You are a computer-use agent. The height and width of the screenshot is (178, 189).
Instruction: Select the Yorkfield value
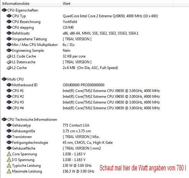pyautogui.click(x=70, y=22)
